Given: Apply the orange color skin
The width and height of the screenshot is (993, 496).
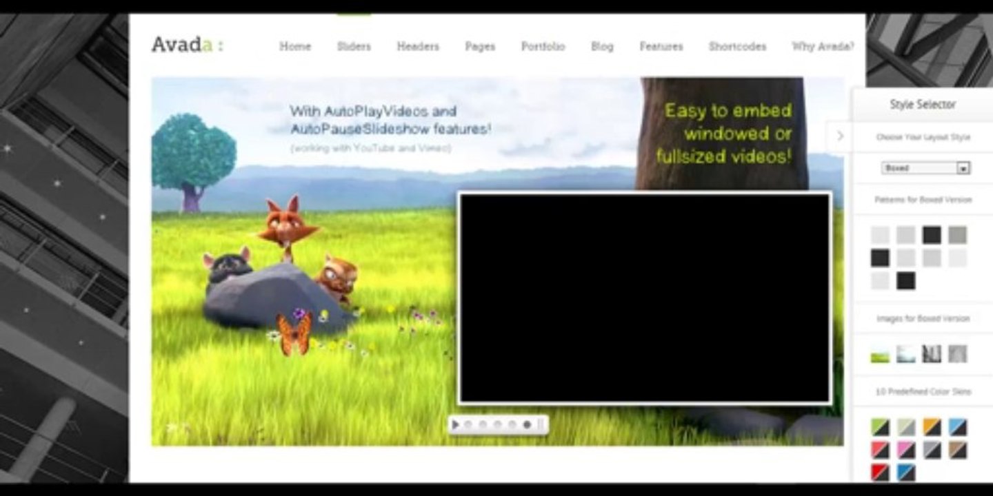Looking at the screenshot, I should coord(932,427).
